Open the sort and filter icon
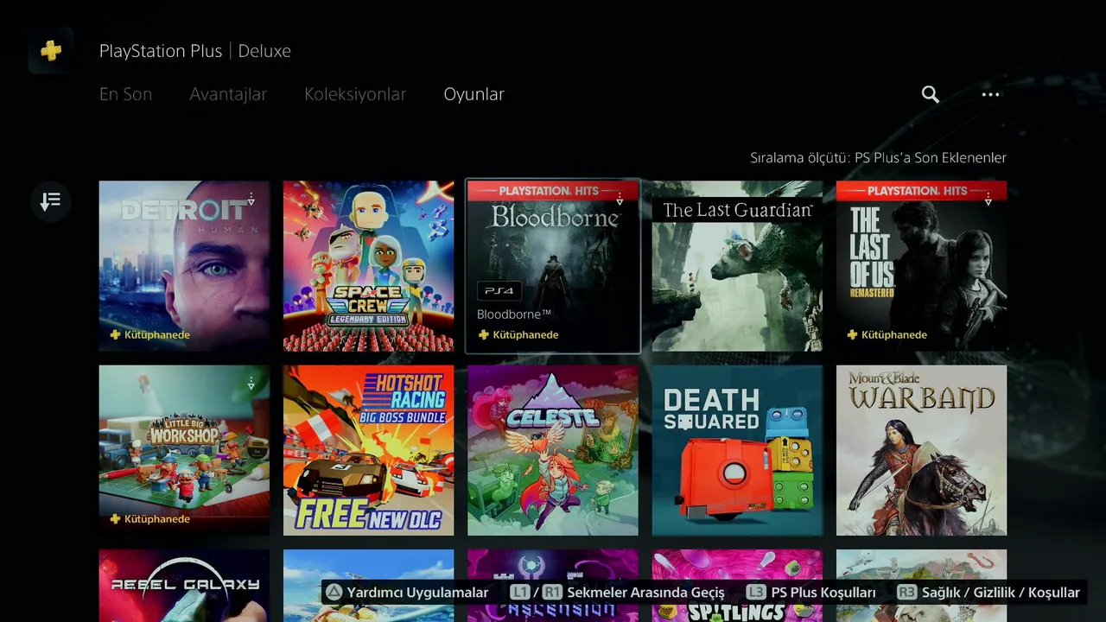The image size is (1106, 622). pos(50,201)
